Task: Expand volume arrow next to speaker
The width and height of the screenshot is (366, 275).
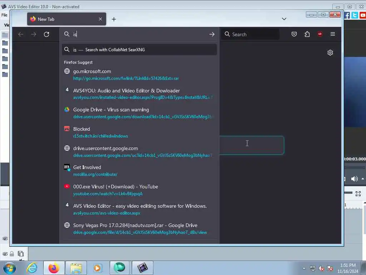Action: (363, 179)
